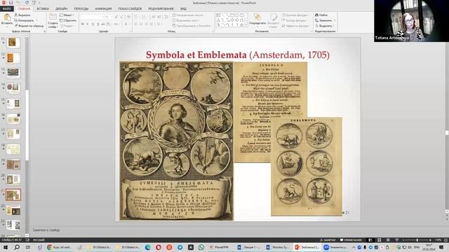Switch to Slide Sorter view icon
The width and height of the screenshot is (449, 252).
(x=379, y=240)
